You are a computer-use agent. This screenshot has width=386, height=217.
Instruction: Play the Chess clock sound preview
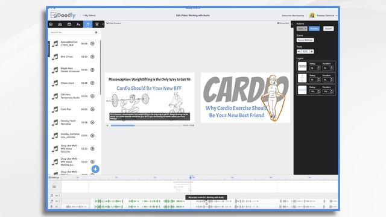(x=92, y=83)
